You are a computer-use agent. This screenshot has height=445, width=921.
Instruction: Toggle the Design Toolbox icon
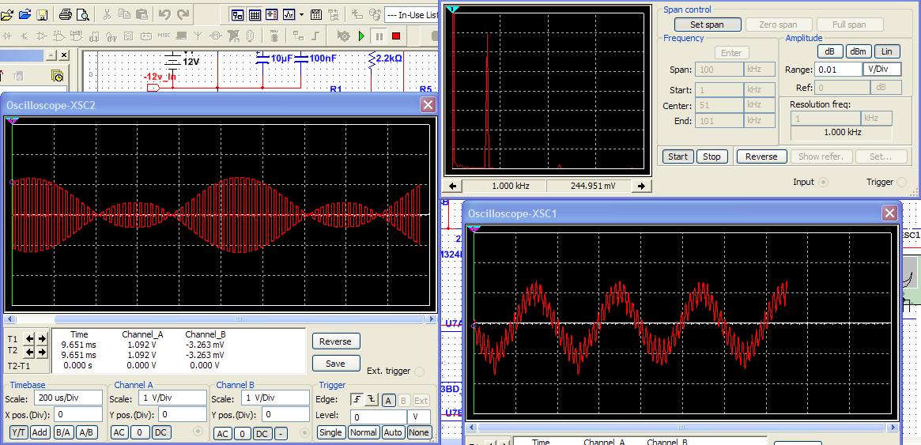point(237,15)
